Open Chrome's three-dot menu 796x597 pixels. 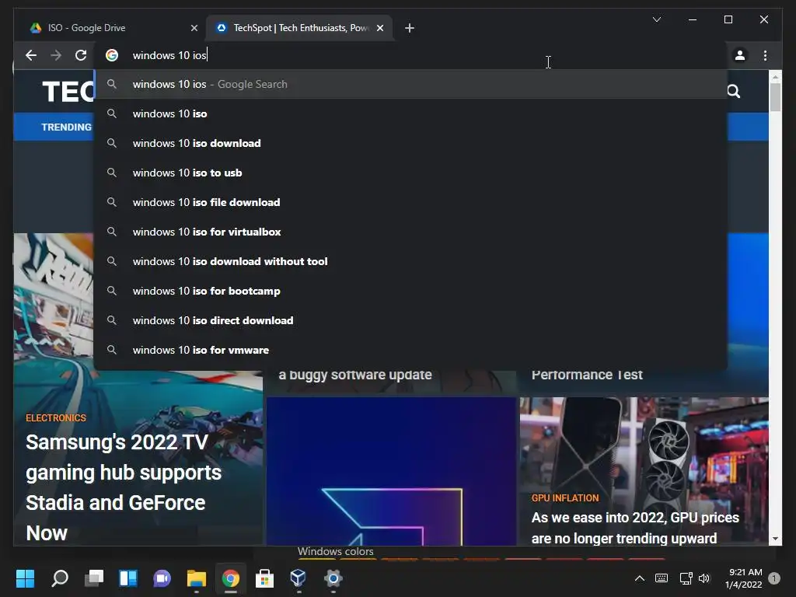[x=765, y=55]
